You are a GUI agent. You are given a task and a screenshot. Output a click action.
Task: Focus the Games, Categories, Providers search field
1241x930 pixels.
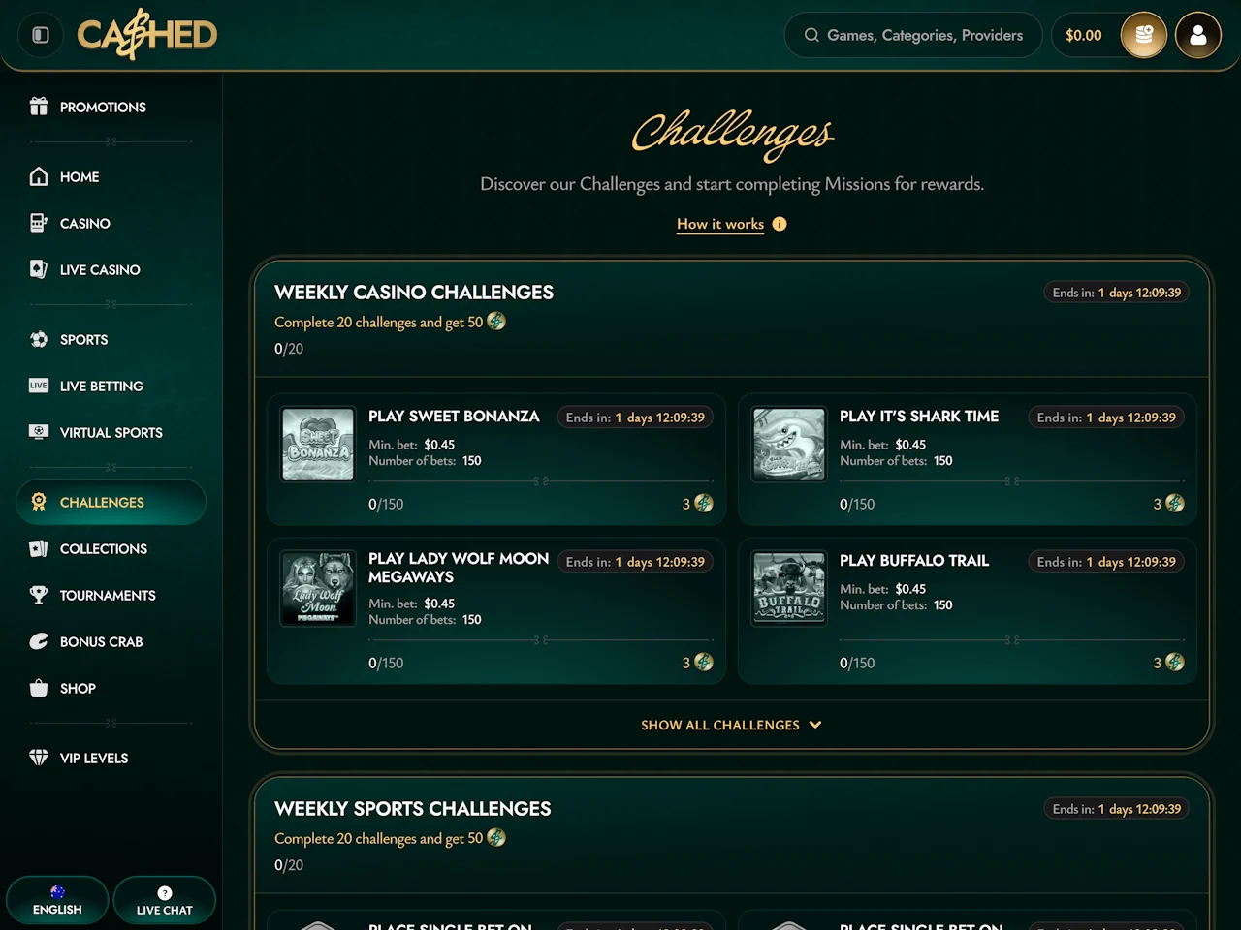[x=913, y=35]
